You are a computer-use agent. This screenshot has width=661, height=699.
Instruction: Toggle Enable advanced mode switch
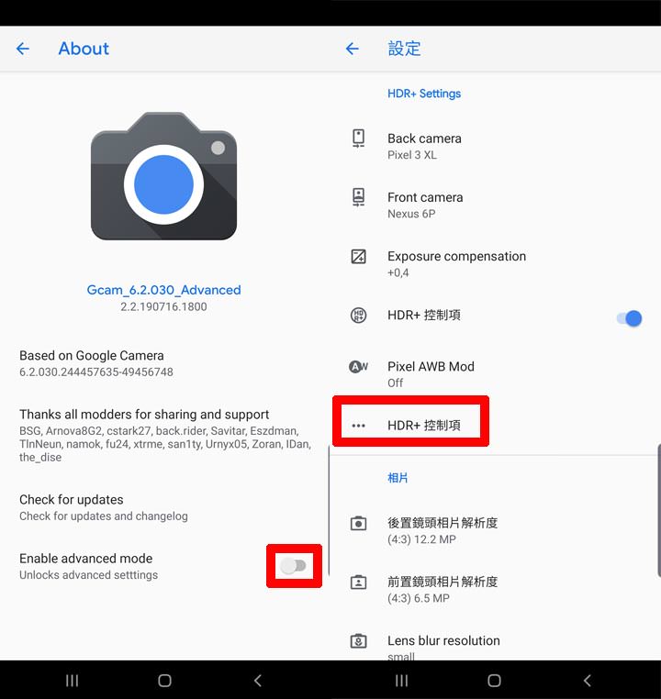(293, 566)
